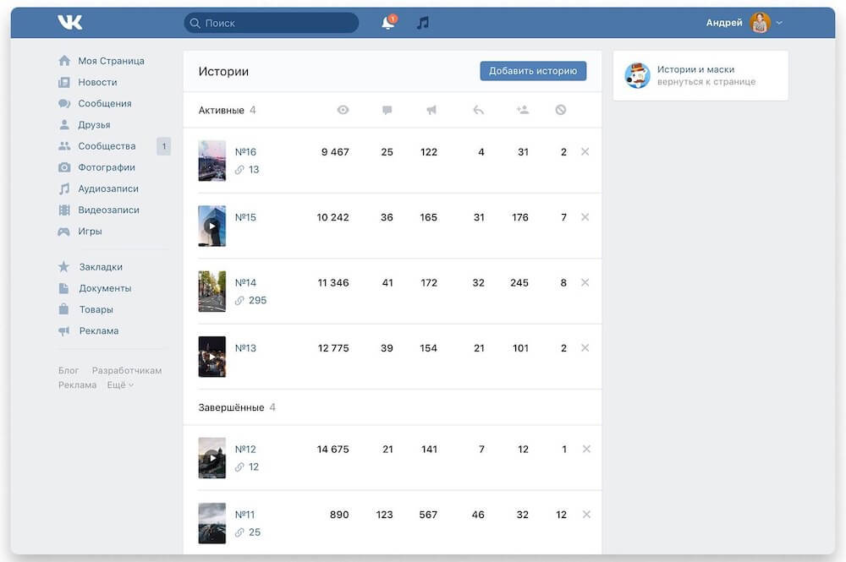Open the music player icon
This screenshot has width=846, height=562.
(x=423, y=23)
